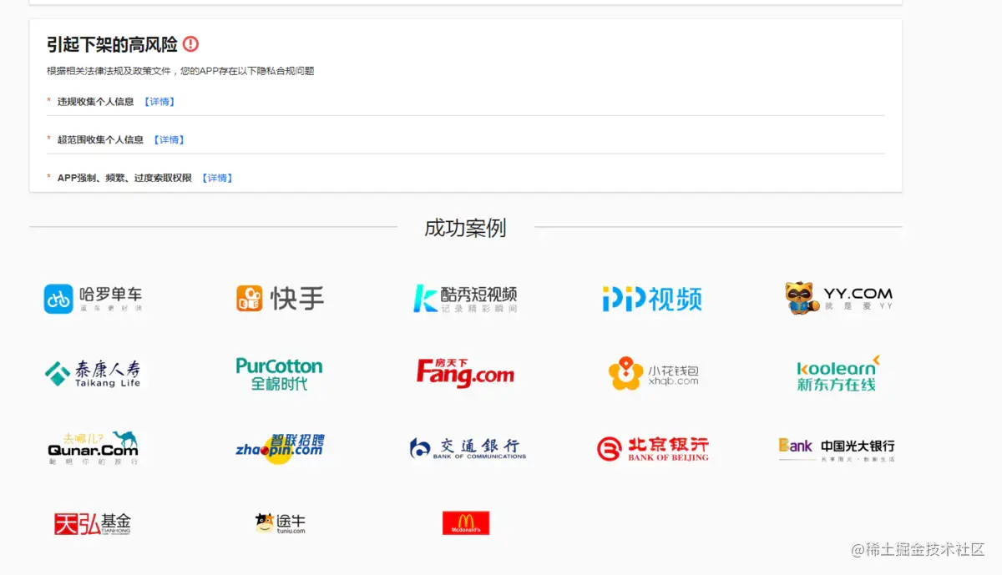Click the text 违规收集个人信息
The image size is (1002, 575).
(x=95, y=102)
